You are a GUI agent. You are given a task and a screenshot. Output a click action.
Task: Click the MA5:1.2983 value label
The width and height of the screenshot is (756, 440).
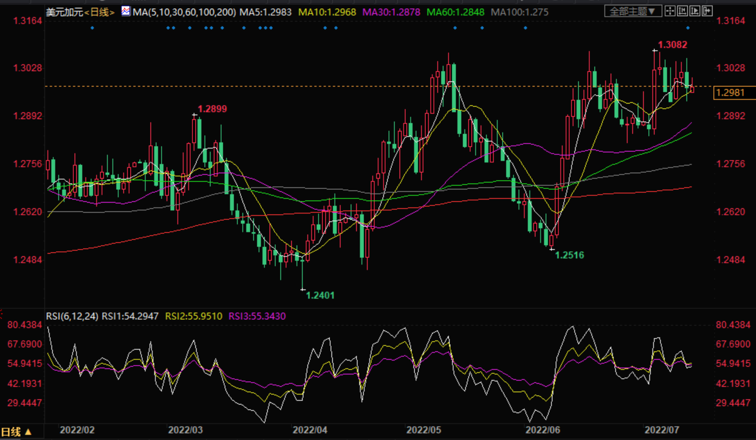click(266, 12)
